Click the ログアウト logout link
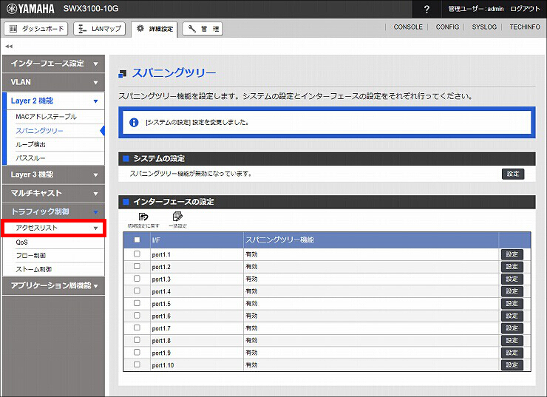Screen dimensions: 547x397 [x=525, y=9]
